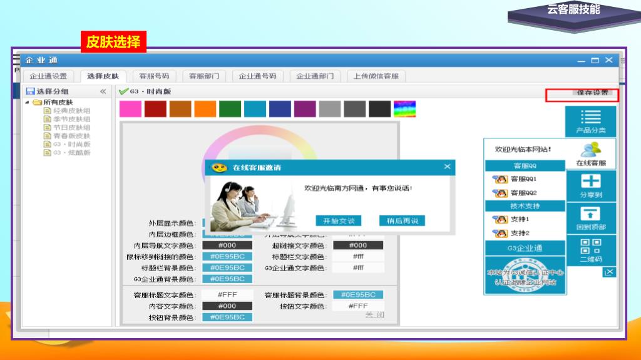
Task: Click the 保存设置 button
Action: [592, 93]
